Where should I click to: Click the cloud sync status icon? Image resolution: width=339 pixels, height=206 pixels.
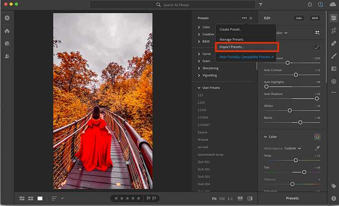333,5
